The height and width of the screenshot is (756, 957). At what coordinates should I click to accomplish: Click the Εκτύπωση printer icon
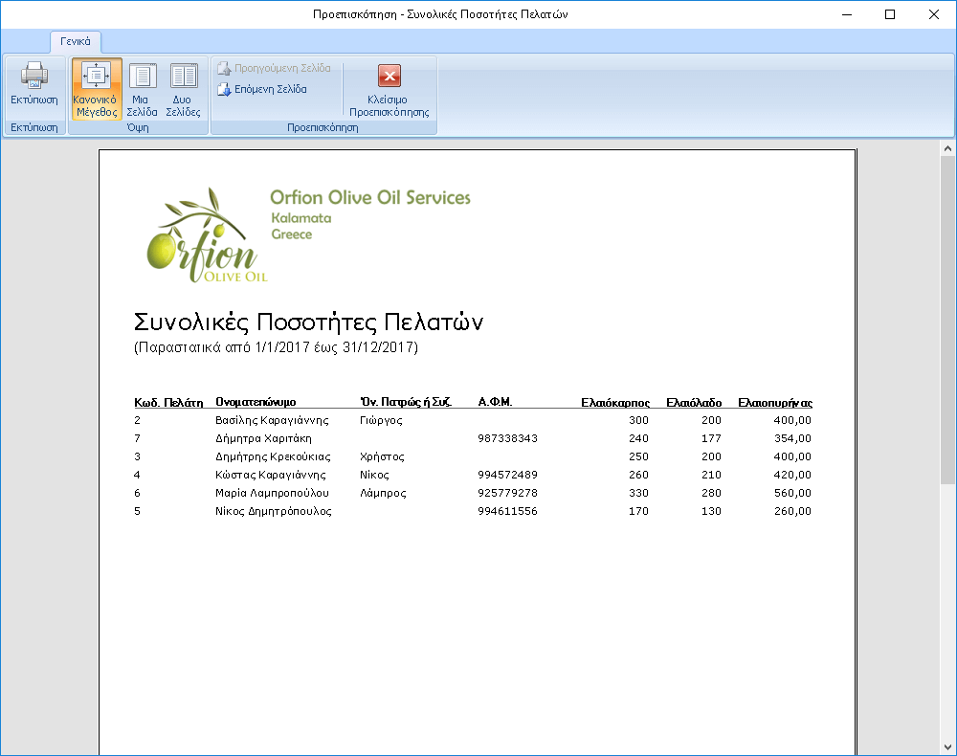click(34, 78)
